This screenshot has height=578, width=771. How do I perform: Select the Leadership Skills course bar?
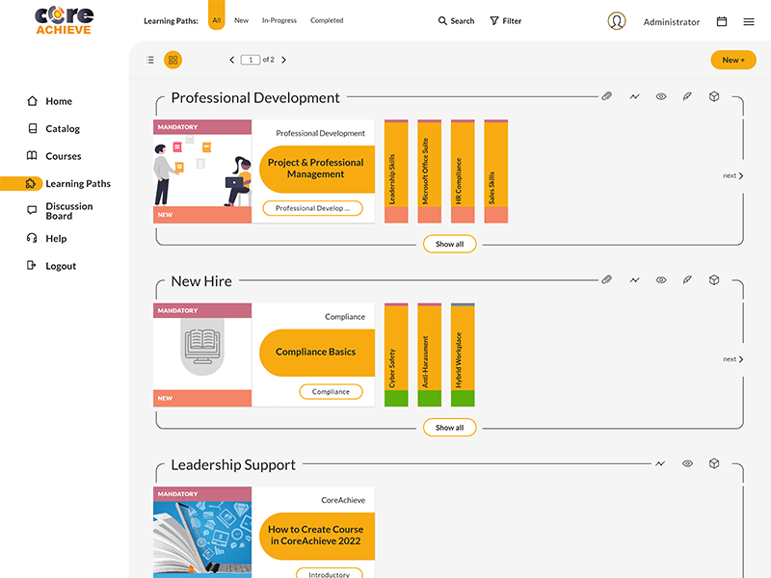pyautogui.click(x=396, y=171)
